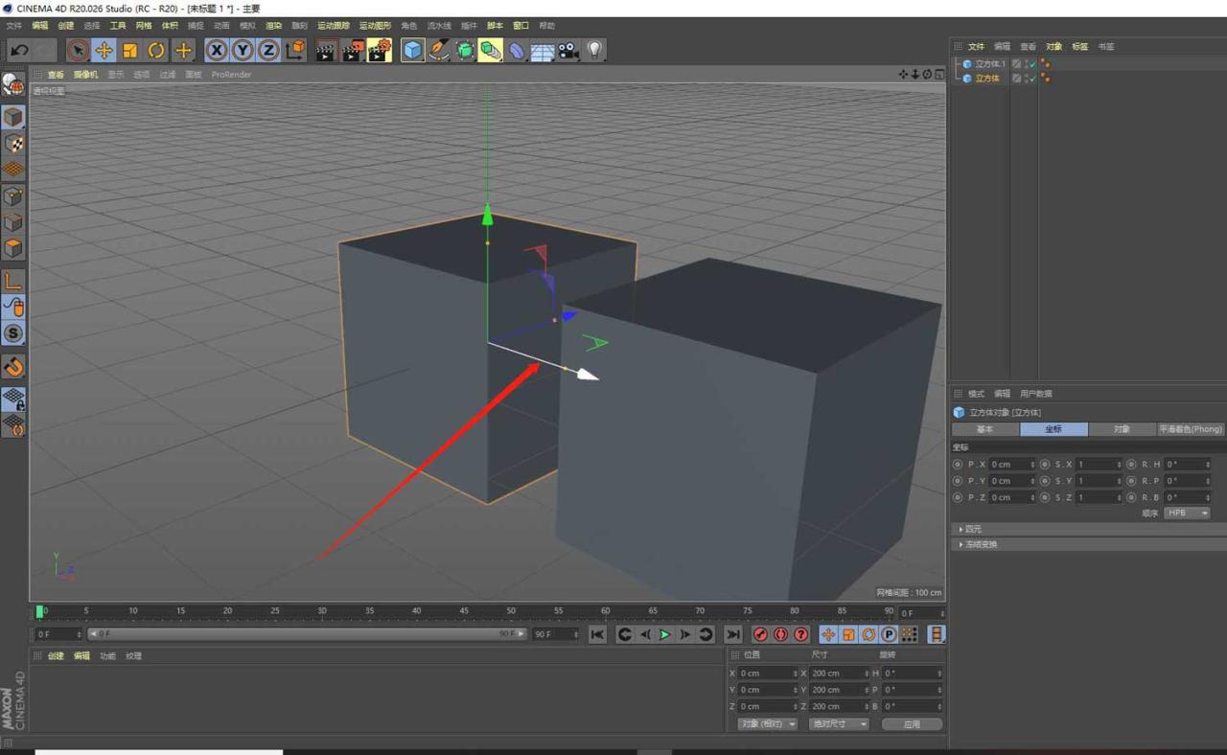Toggle the top visibility dot of 立方体.1

tap(1044, 60)
